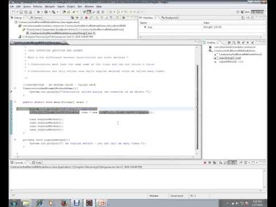Image resolution: width=276 pixels, height=207 pixels.
Task: Open the Help menu
Action: (x=99, y=6)
